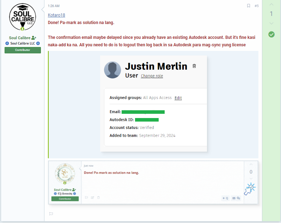Open the Soul Calibre LLC logo avatar

[23, 17]
